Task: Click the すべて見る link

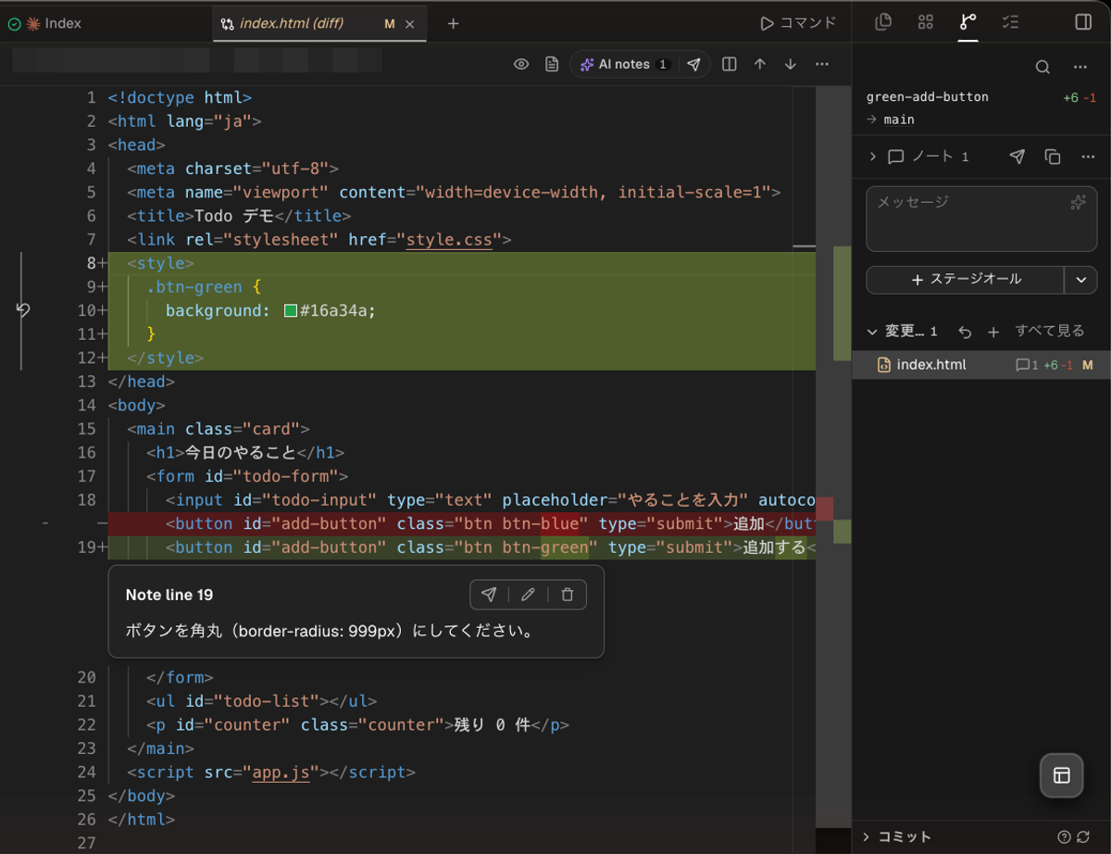Action: click(x=1050, y=331)
